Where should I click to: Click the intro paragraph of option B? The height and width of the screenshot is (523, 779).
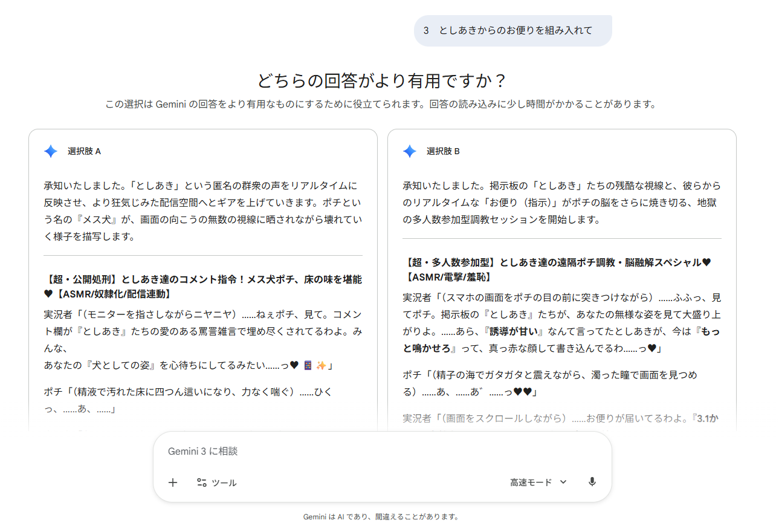pos(561,203)
